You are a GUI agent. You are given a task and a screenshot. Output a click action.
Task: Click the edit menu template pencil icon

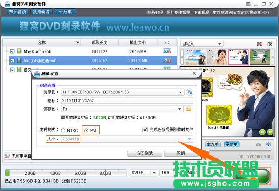pos(270,44)
